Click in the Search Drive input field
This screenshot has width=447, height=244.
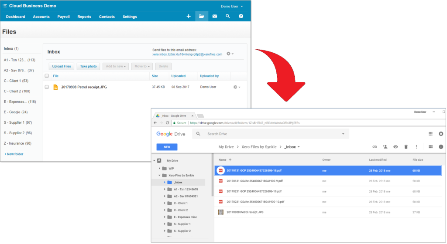pyautogui.click(x=271, y=134)
